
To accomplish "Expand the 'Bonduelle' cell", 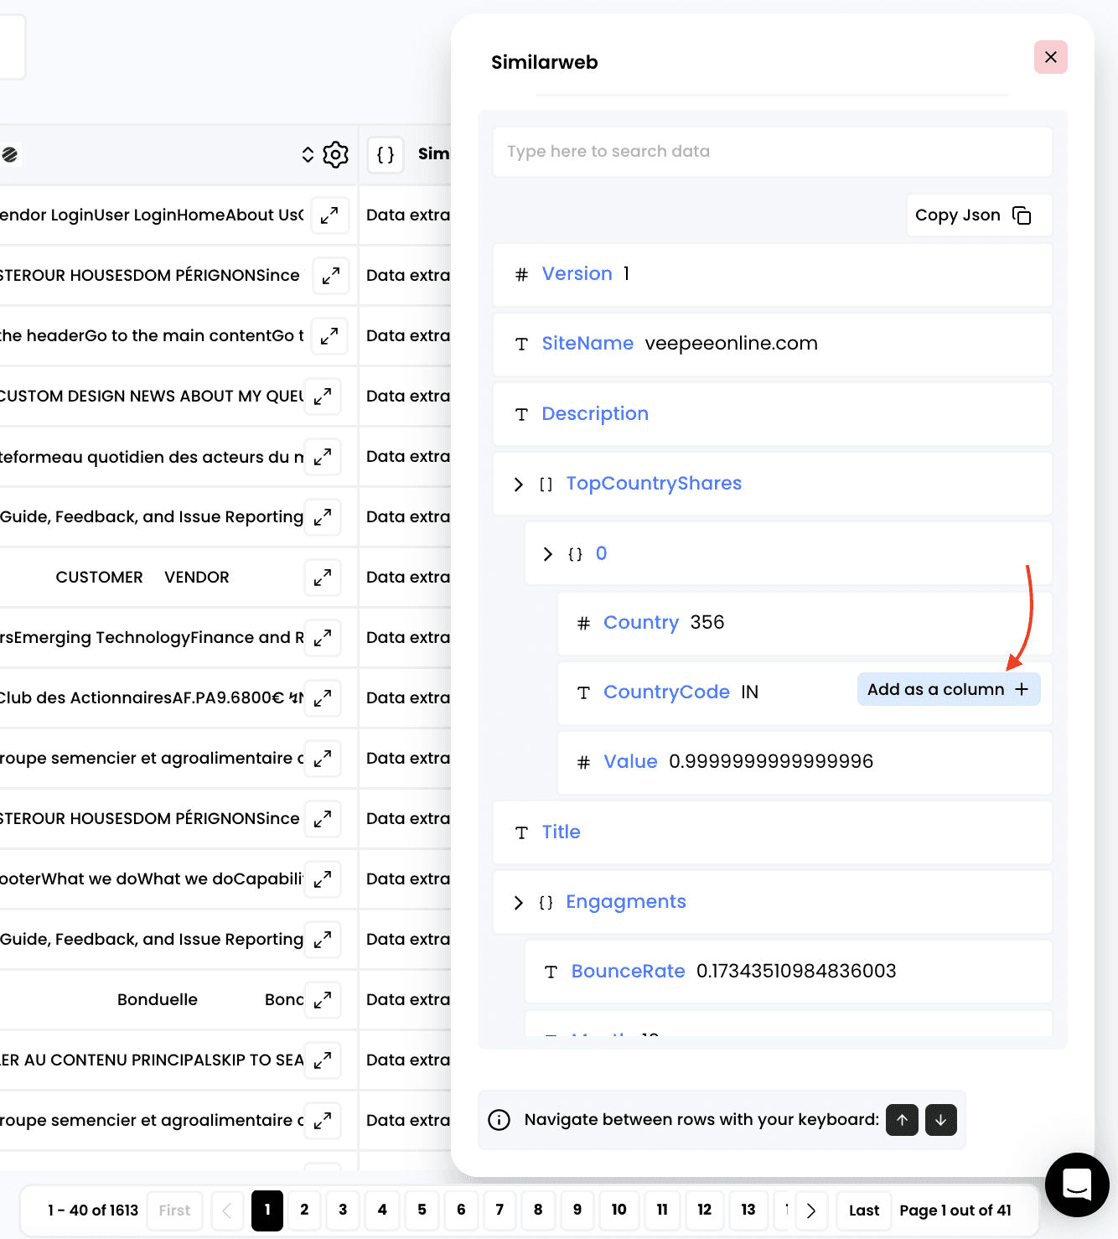I will [x=323, y=1000].
